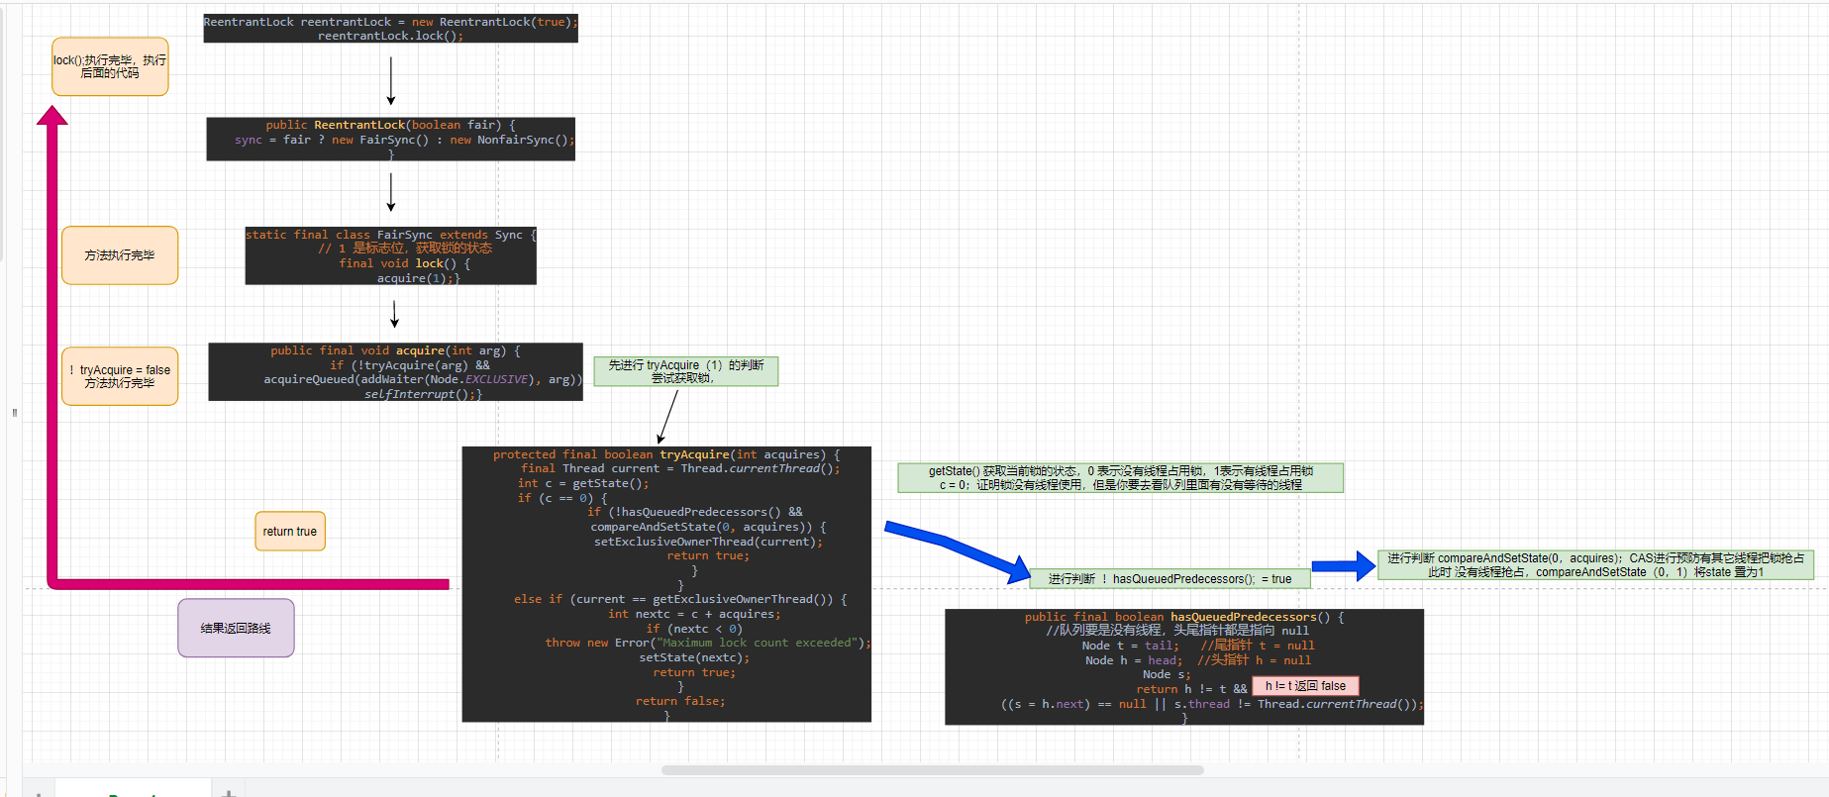Select the tryAcquire(int acquires) code block
Image resolution: width=1829 pixels, height=797 pixels.
[666, 584]
